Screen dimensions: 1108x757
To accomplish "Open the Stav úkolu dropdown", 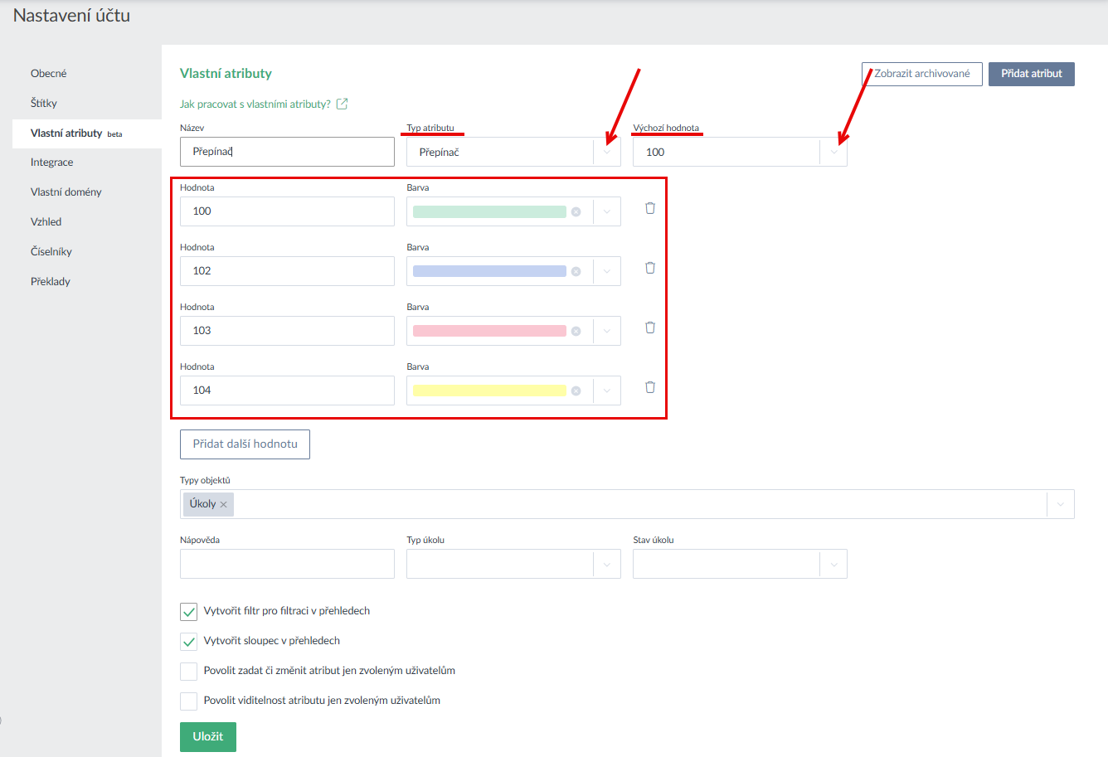I will 833,565.
